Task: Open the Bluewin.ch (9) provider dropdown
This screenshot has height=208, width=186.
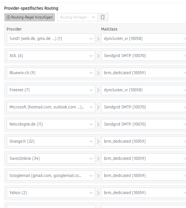Action: click(51, 73)
